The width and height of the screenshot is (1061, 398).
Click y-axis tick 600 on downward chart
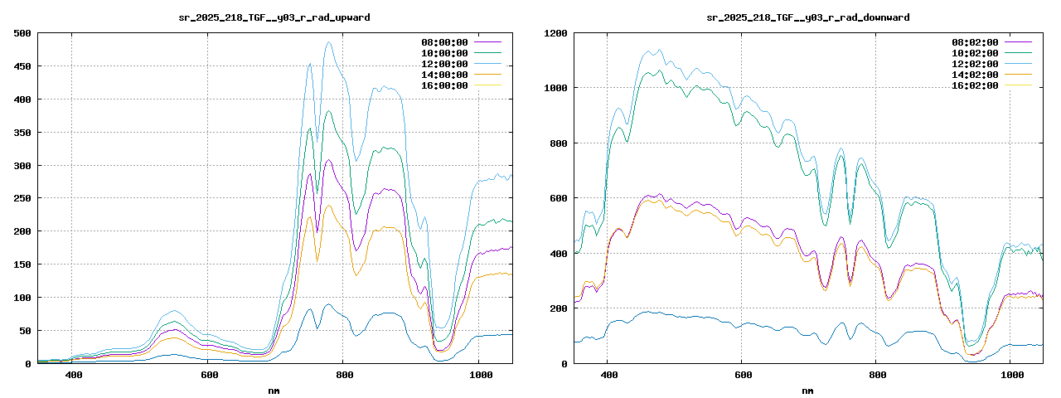[x=559, y=198]
